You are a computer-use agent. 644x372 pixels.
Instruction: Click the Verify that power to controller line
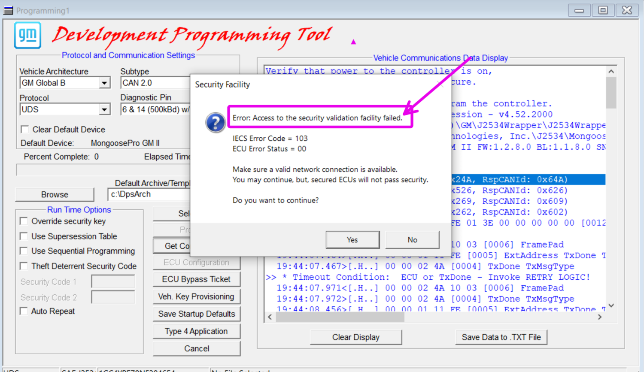[x=379, y=71]
